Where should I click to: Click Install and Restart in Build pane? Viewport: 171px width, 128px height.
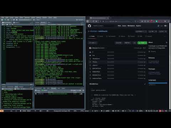7,89
